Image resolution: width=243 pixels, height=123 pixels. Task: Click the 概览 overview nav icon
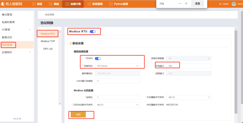34,4
